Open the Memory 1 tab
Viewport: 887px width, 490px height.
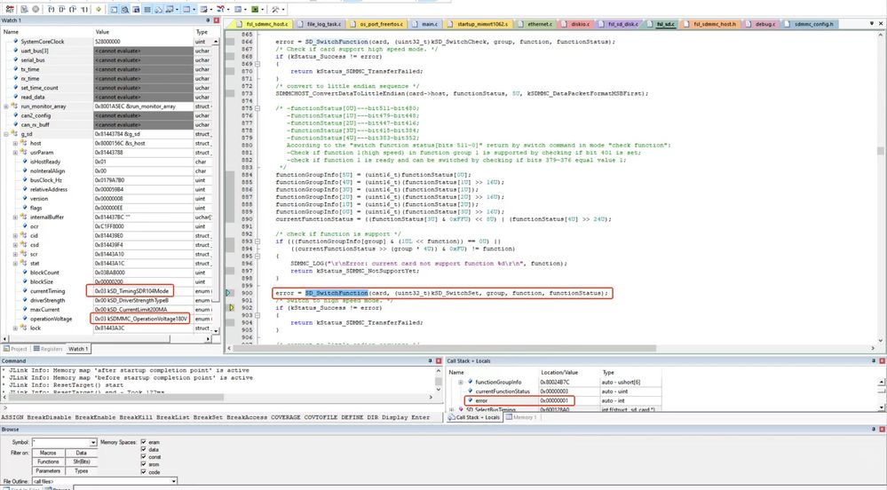click(x=519, y=417)
